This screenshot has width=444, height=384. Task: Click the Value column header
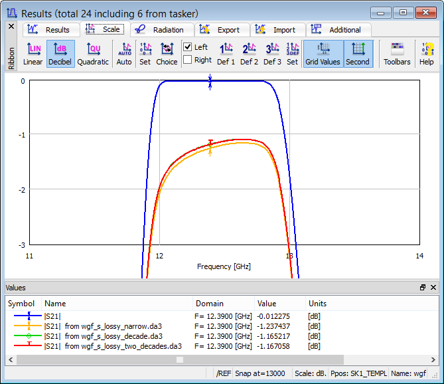280,304
